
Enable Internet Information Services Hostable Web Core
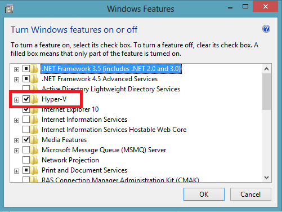[x=26, y=129]
